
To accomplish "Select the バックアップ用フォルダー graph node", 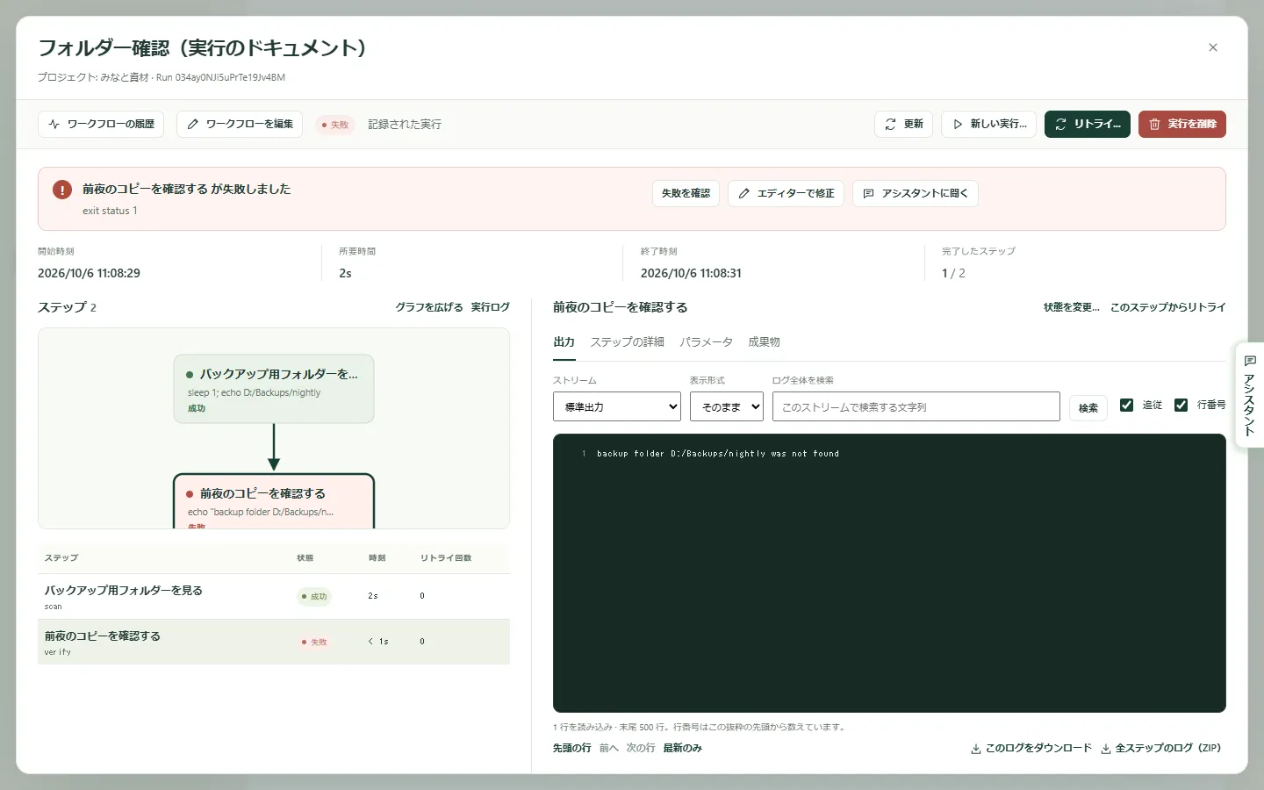I will pos(274,389).
